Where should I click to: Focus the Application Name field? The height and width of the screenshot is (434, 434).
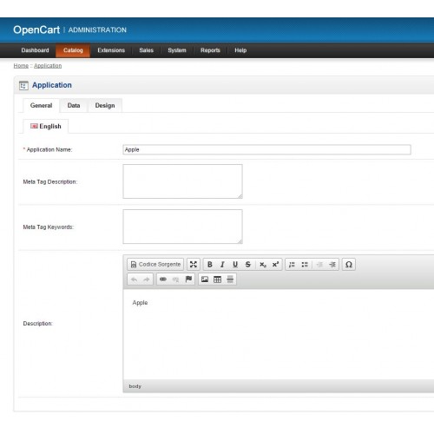tap(266, 149)
